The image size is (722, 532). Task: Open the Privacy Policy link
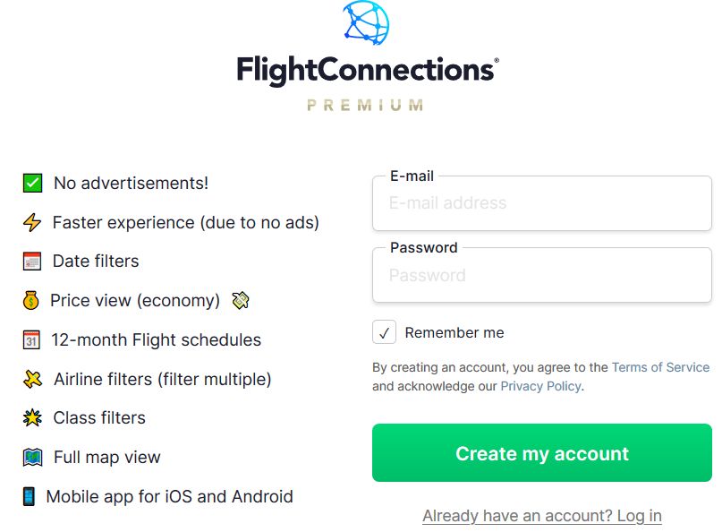coord(540,386)
